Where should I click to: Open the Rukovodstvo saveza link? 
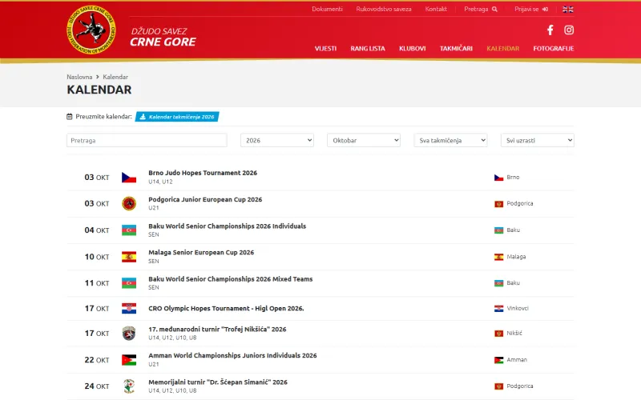tap(384, 9)
